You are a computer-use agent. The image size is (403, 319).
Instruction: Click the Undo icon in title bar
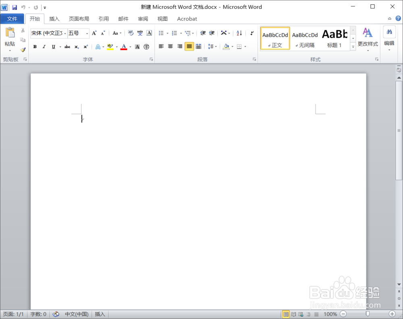23,7
